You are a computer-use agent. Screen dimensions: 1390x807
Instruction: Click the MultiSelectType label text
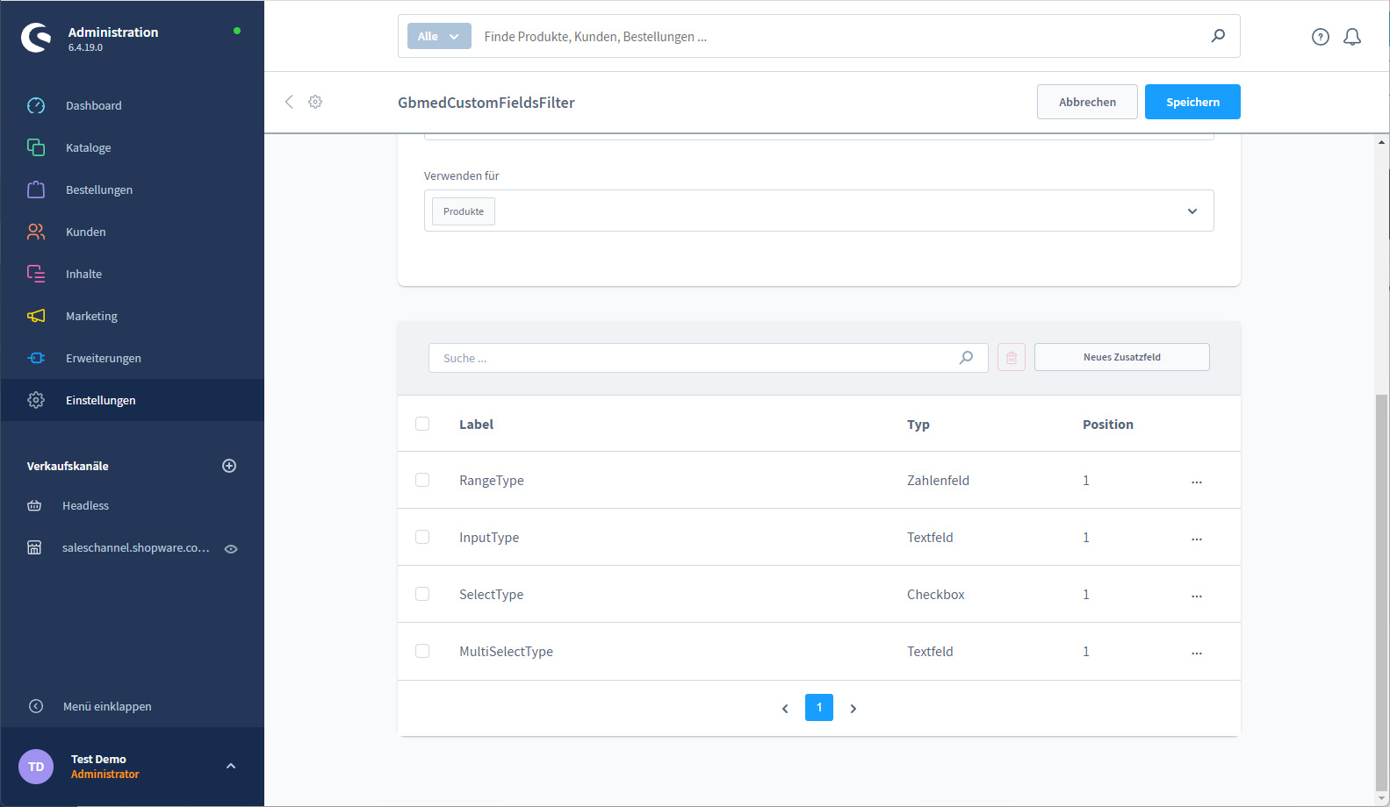coord(506,652)
